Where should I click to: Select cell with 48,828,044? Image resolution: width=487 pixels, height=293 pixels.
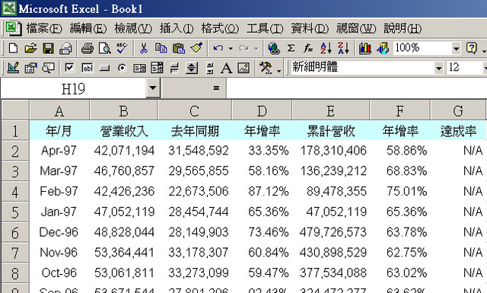pyautogui.click(x=123, y=232)
